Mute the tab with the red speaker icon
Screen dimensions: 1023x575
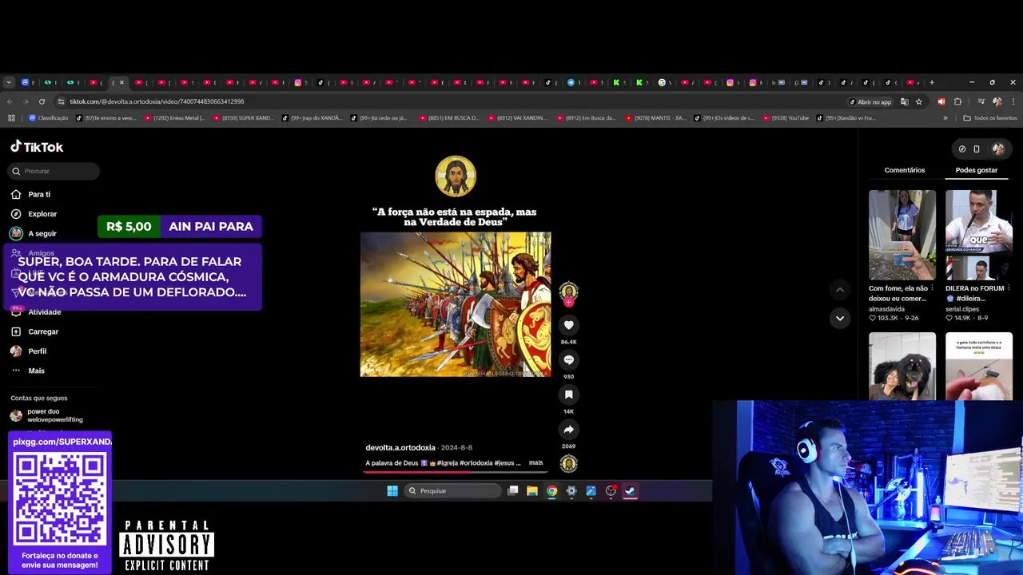pyautogui.click(x=941, y=101)
